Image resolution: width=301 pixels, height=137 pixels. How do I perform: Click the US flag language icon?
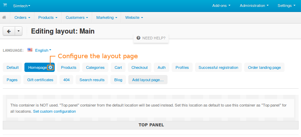tap(30, 50)
